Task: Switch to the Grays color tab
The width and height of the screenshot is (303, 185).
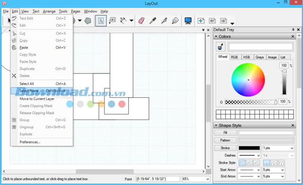Action: click(259, 57)
